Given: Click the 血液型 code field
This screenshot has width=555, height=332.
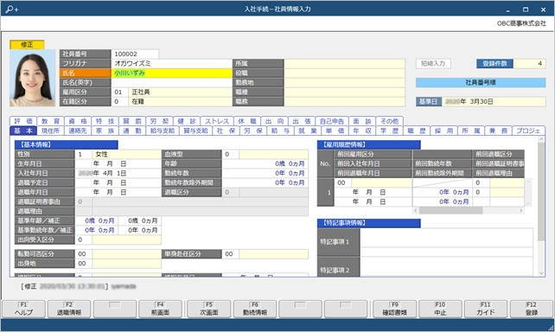Looking at the screenshot, I should coord(231,154).
